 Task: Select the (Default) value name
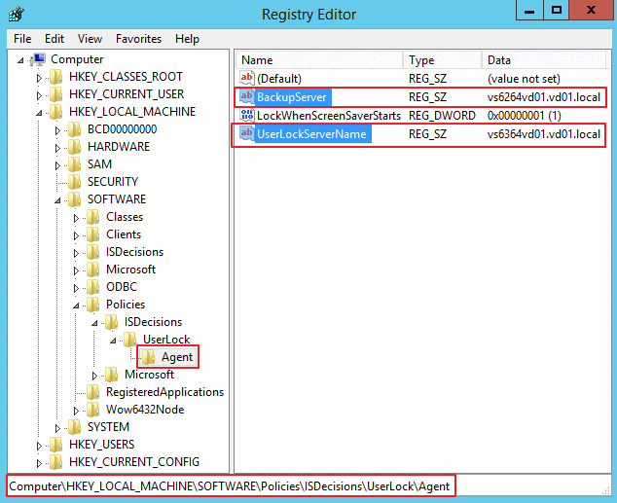coord(279,78)
